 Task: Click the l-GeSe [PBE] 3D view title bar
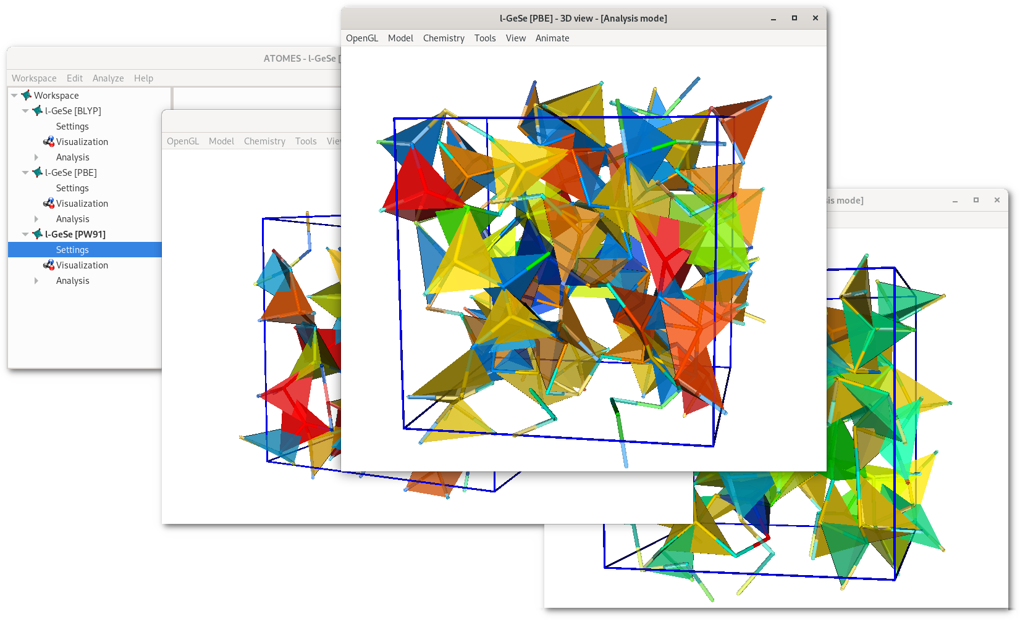583,19
